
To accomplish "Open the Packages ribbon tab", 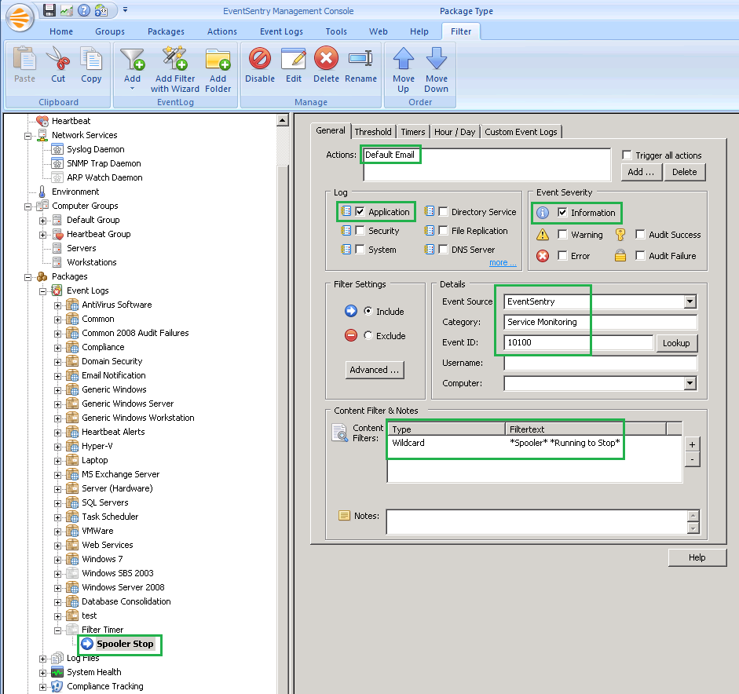I will click(x=166, y=31).
